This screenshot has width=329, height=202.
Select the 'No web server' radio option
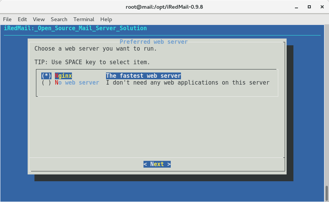pyautogui.click(x=46, y=83)
